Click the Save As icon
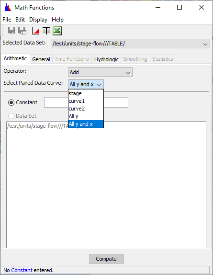The height and width of the screenshot is (275, 213). point(22,31)
